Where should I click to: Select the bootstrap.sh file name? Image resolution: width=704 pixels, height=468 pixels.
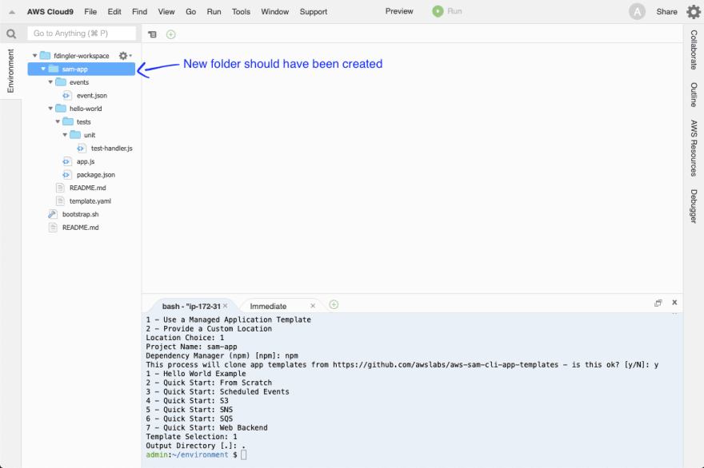[x=80, y=214]
